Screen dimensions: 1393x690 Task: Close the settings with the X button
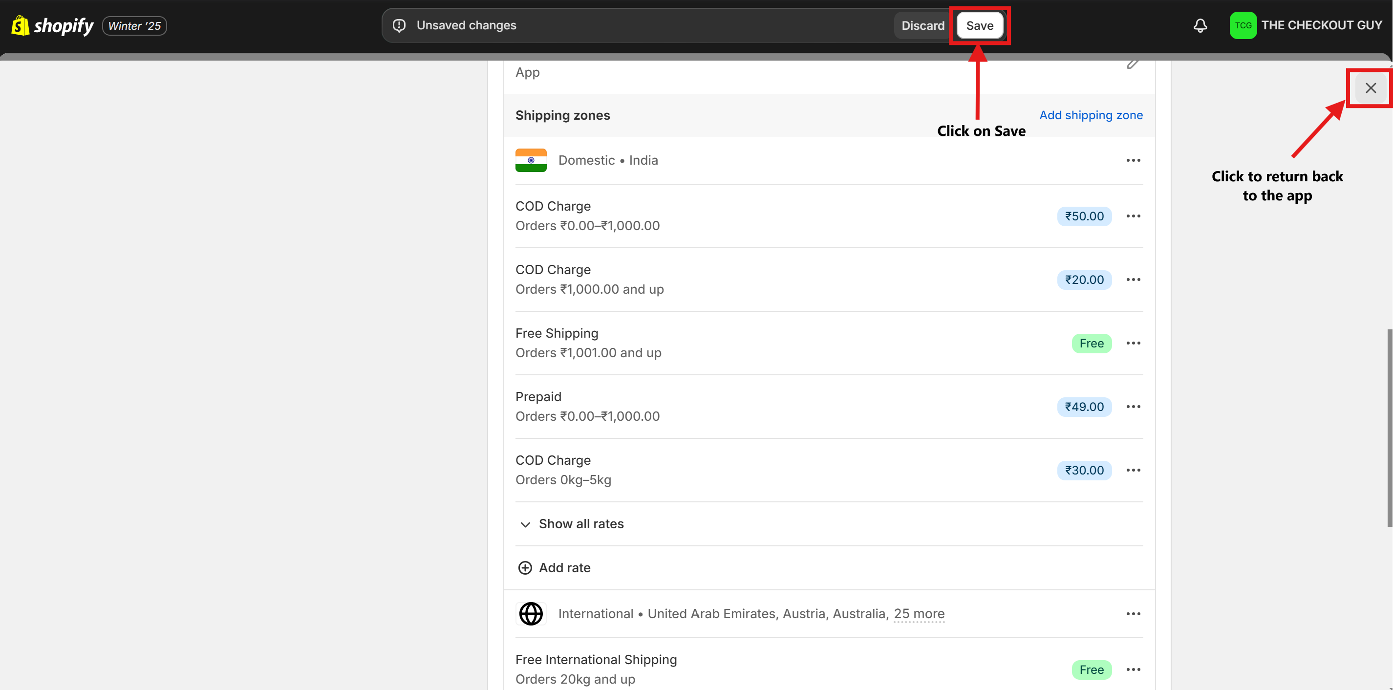point(1370,88)
